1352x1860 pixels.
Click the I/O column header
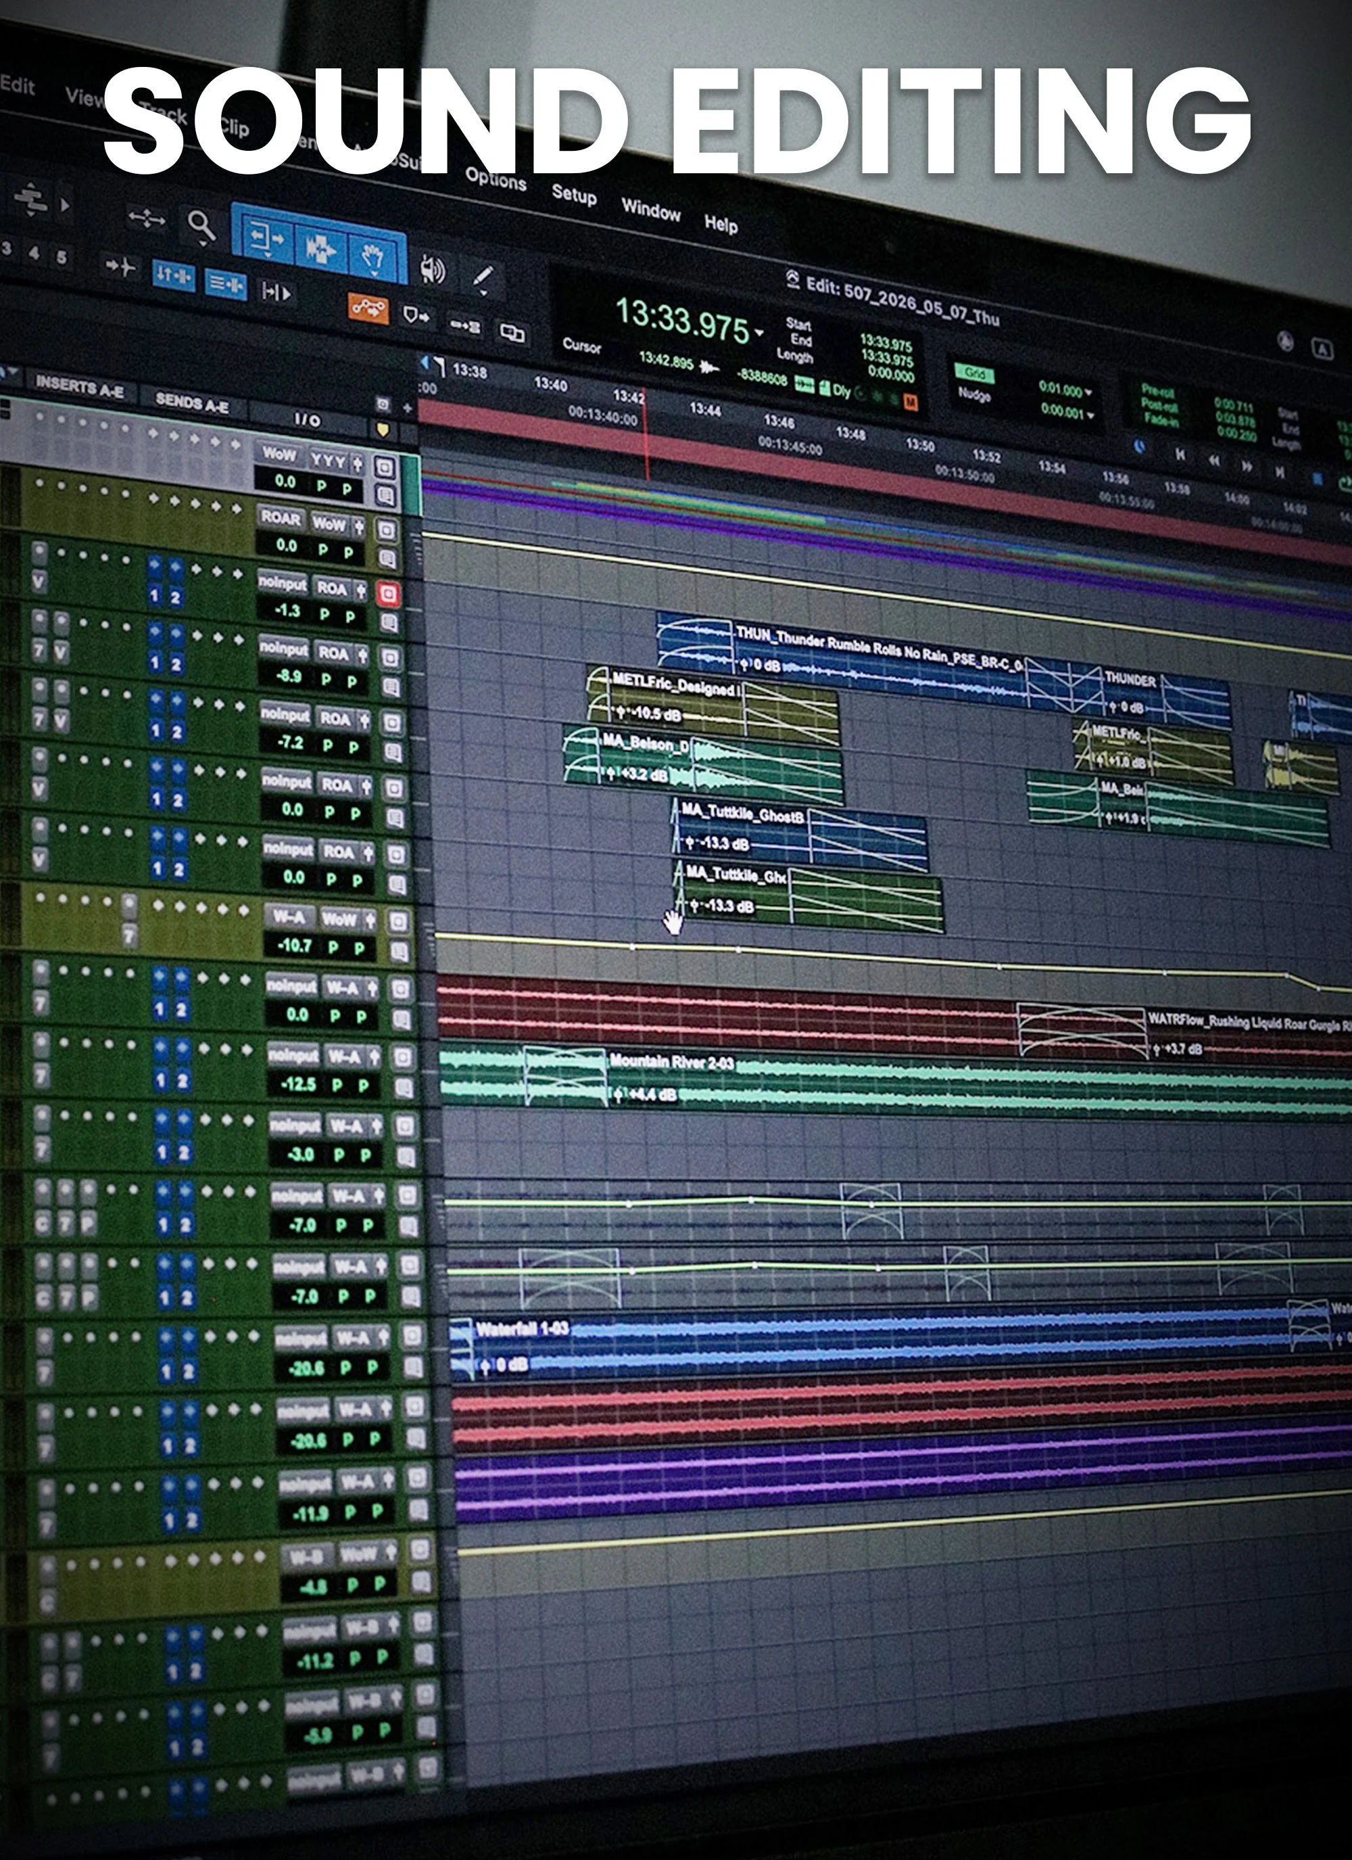[x=308, y=419]
